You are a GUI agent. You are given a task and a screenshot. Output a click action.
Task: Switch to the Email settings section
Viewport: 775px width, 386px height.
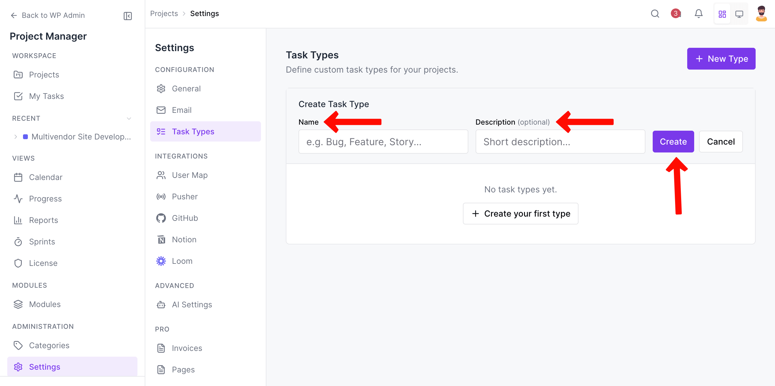(x=182, y=110)
